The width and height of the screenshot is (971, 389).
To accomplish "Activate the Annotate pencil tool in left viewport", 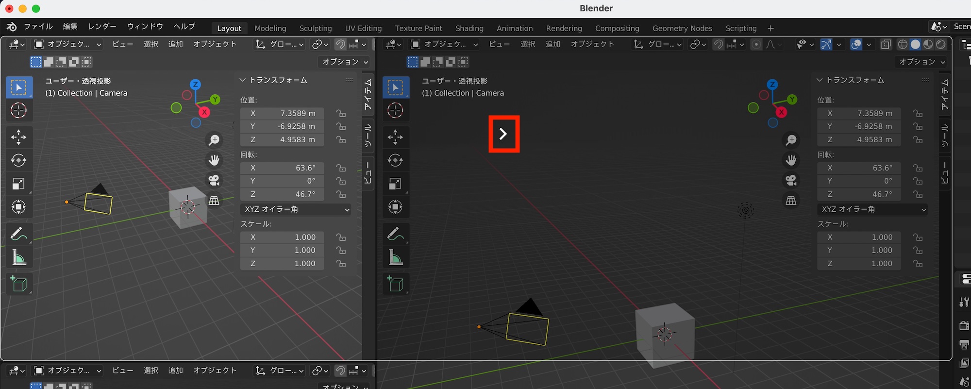I will pos(18,234).
